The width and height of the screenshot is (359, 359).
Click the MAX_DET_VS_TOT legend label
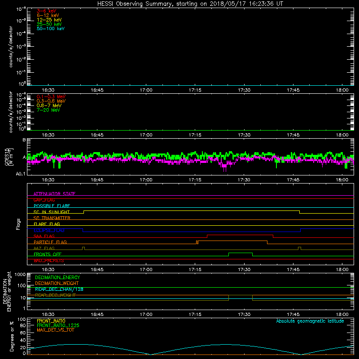coord(55,330)
